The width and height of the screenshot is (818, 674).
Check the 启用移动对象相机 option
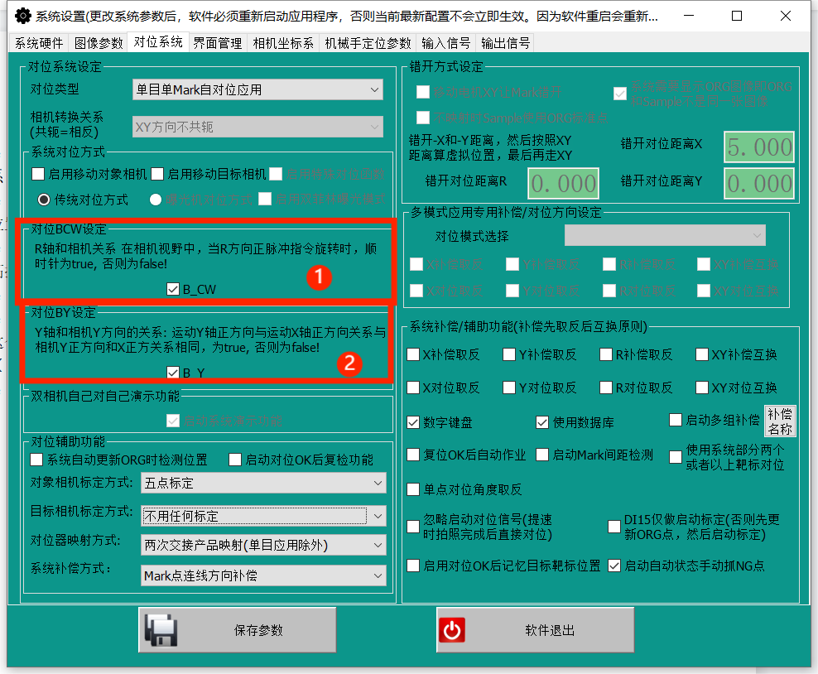(x=38, y=174)
